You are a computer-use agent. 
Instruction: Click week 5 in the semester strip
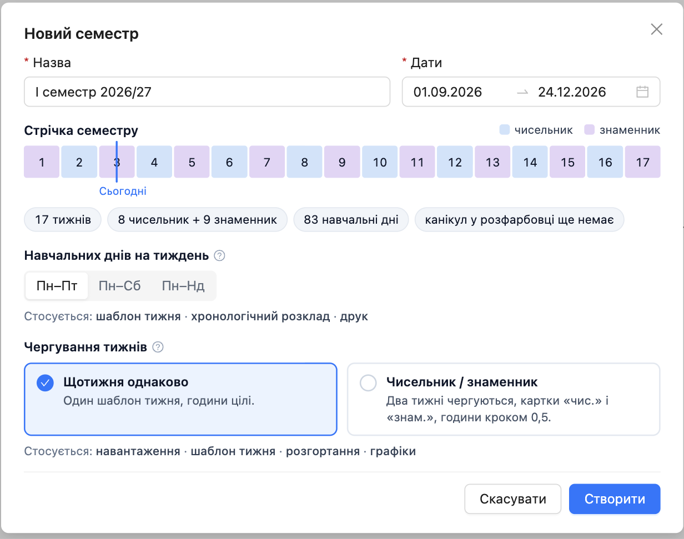[192, 162]
